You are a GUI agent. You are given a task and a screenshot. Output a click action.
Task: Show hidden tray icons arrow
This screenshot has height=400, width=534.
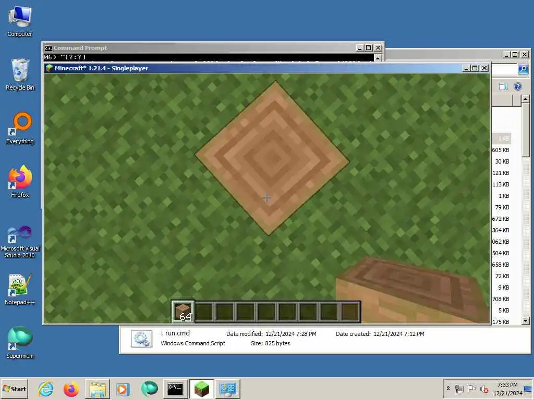click(448, 389)
